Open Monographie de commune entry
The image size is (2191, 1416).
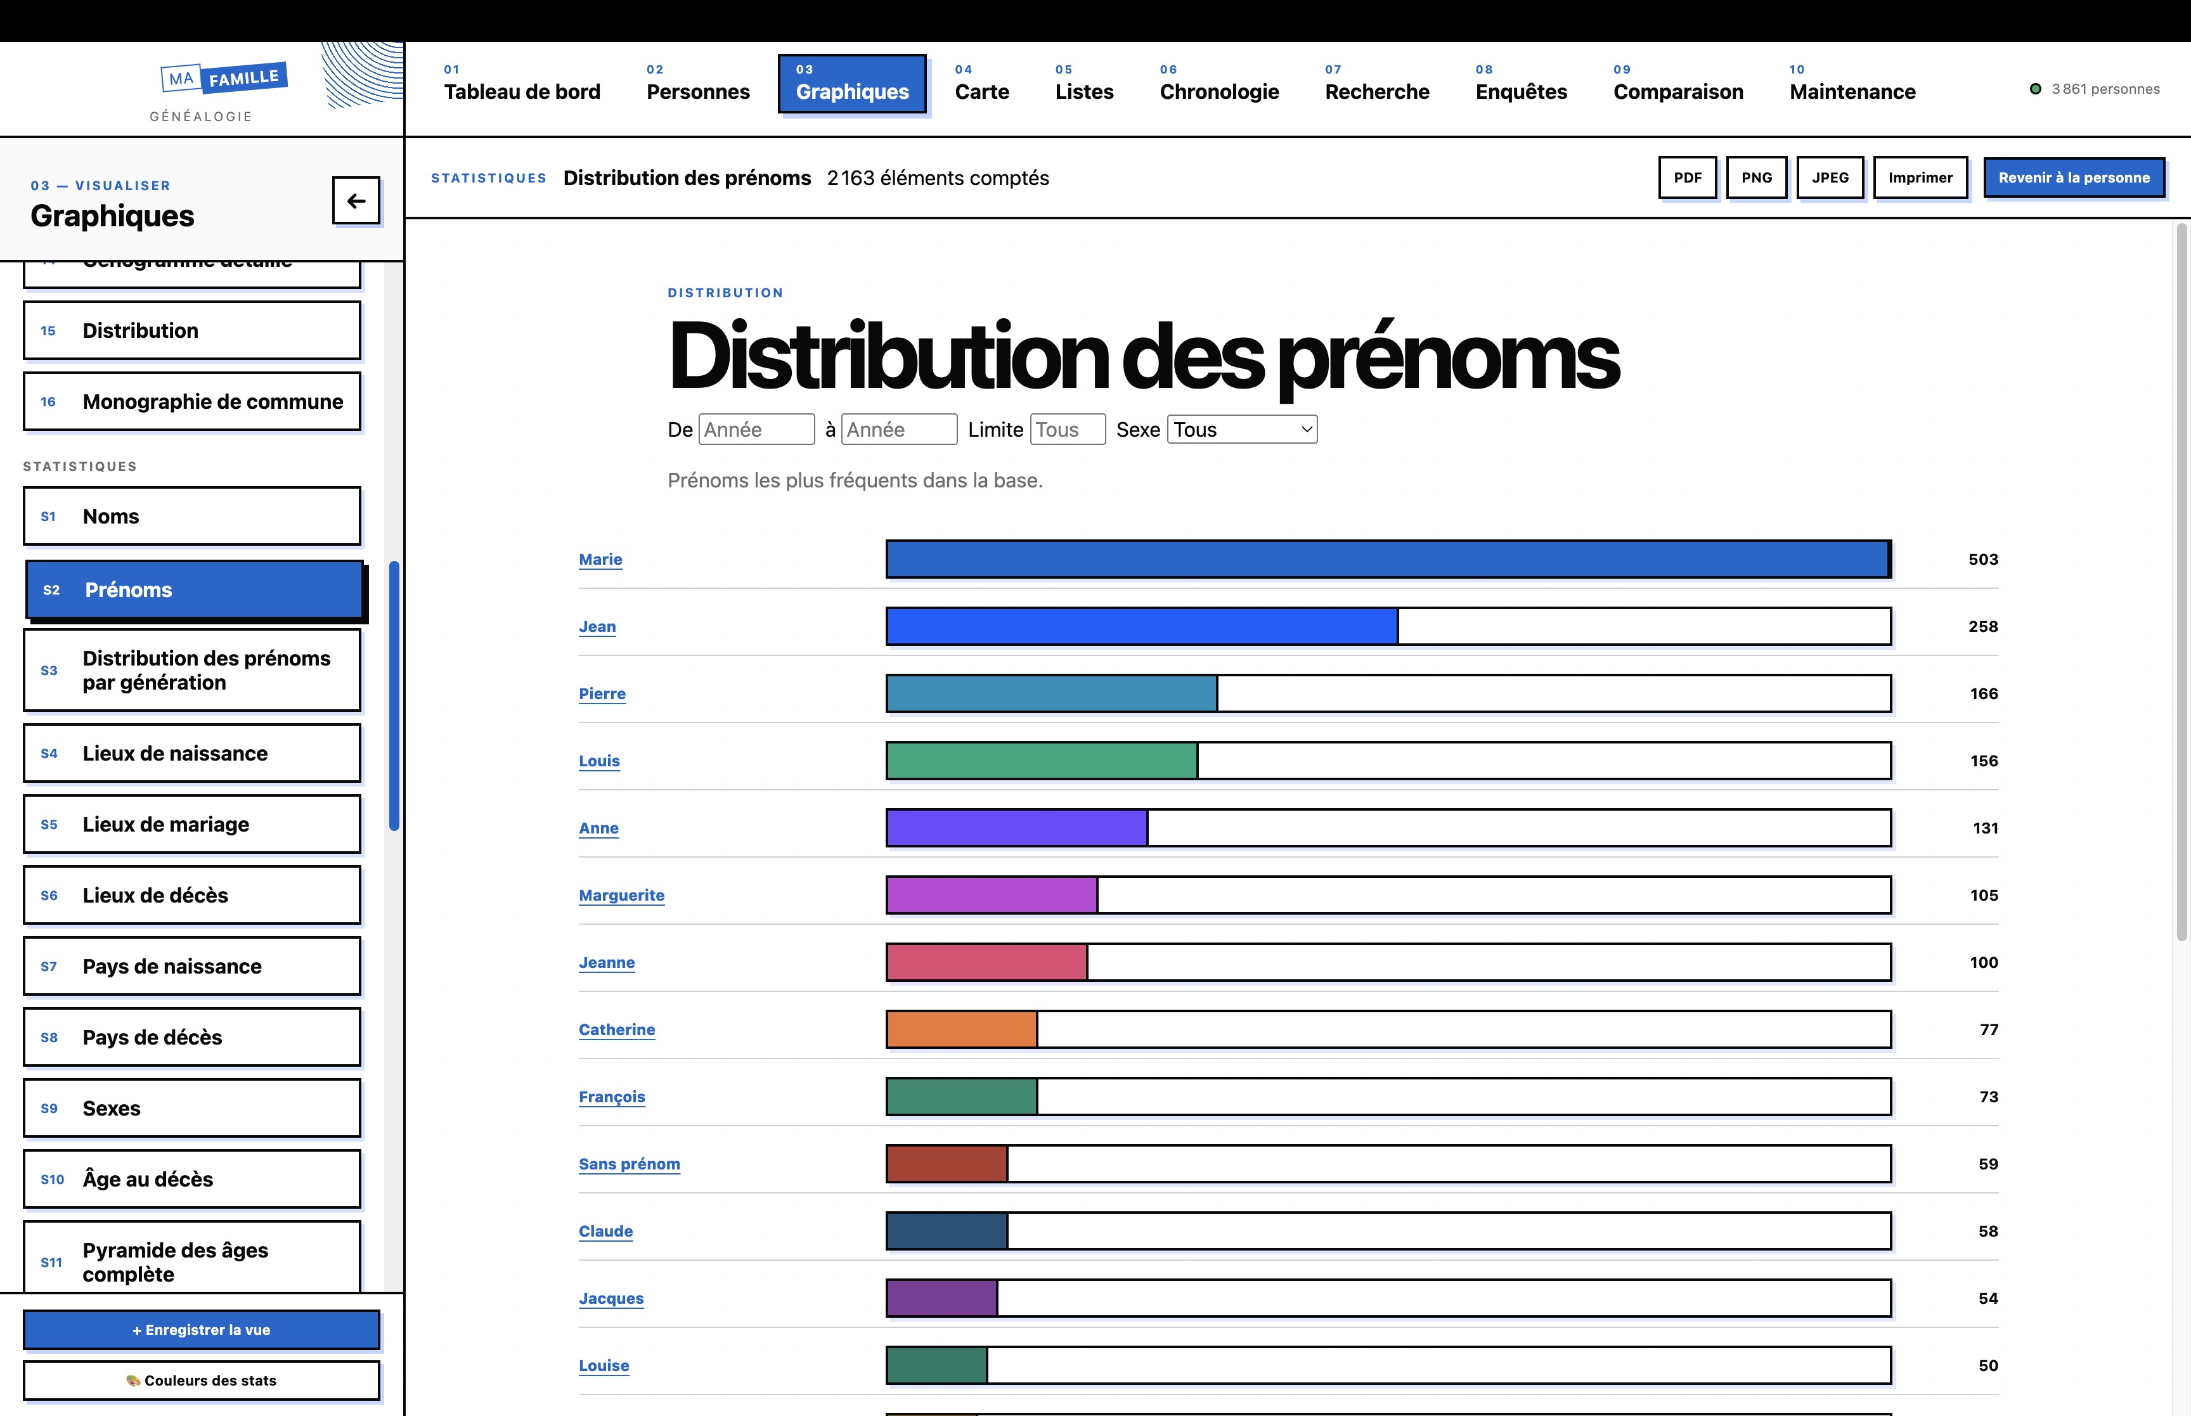(192, 401)
